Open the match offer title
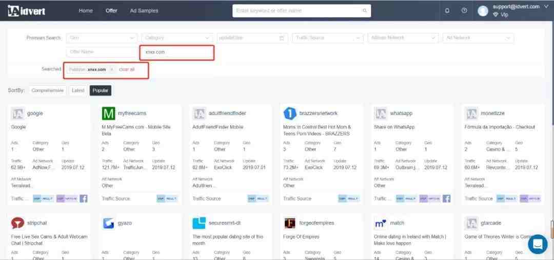Image resolution: width=554 pixels, height=260 pixels. 397,223
